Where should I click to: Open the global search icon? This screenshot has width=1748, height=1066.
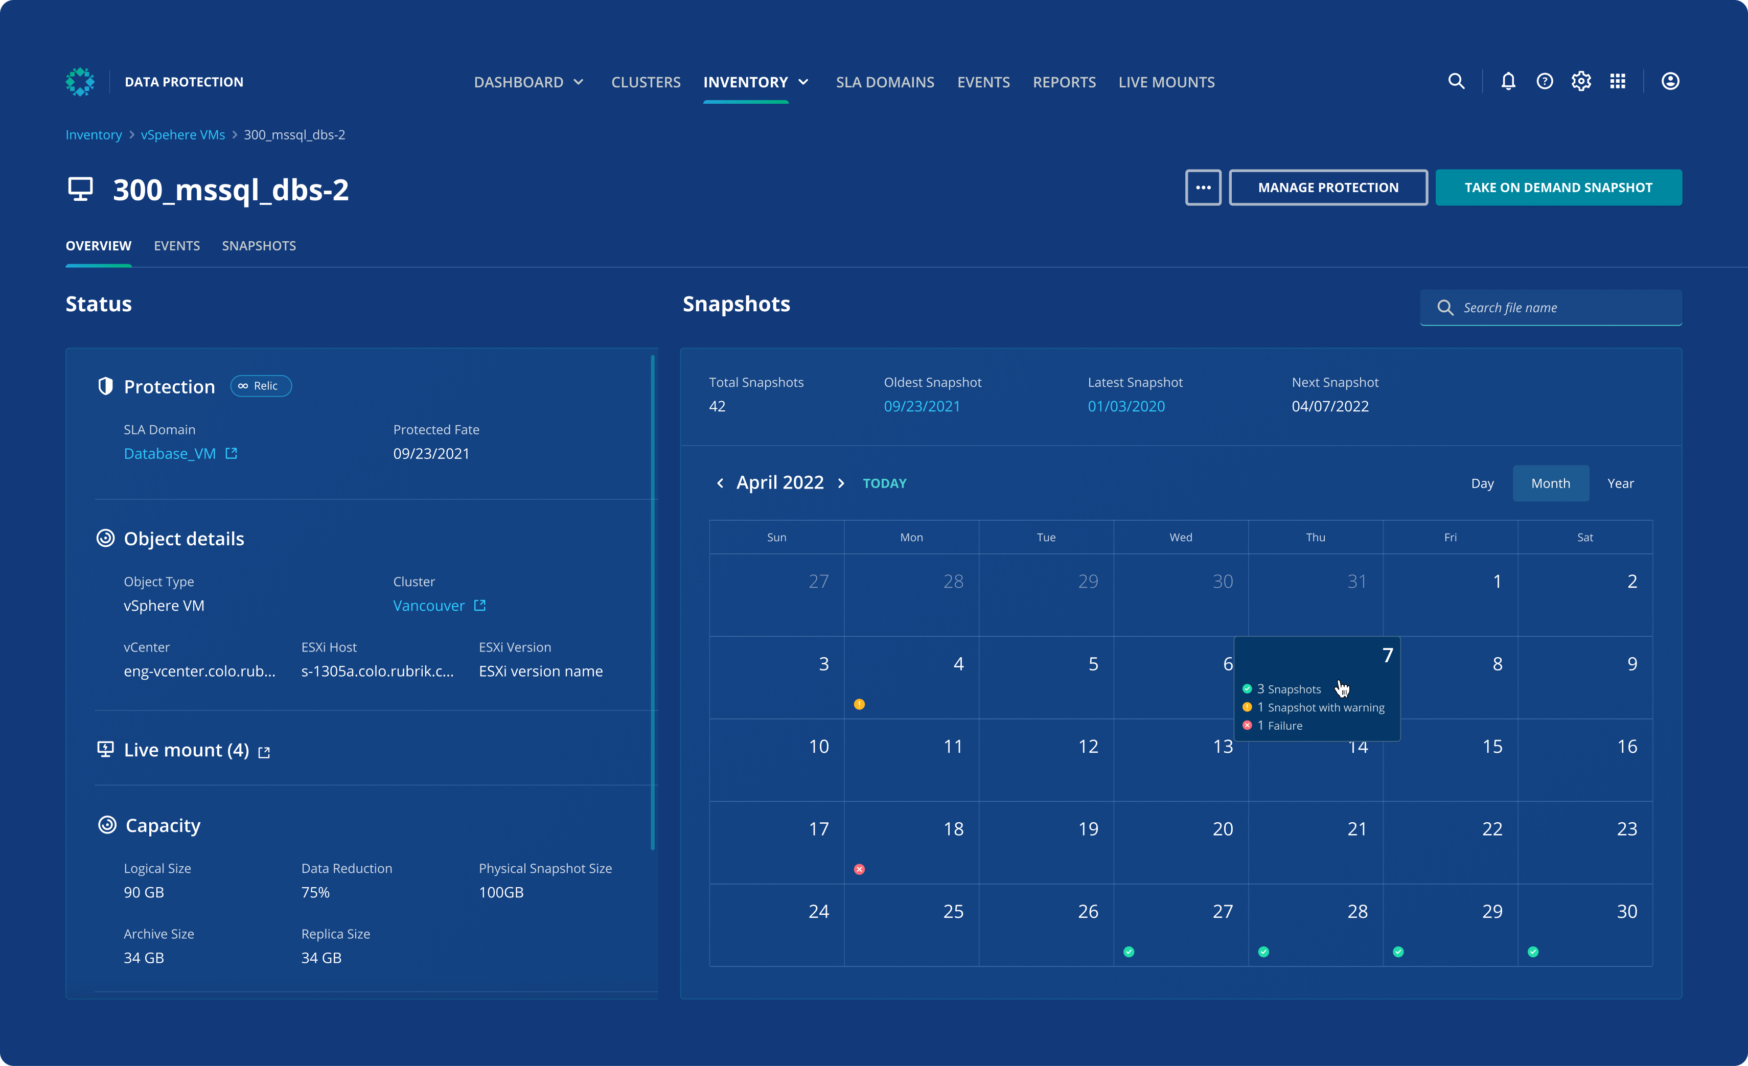pyautogui.click(x=1456, y=82)
